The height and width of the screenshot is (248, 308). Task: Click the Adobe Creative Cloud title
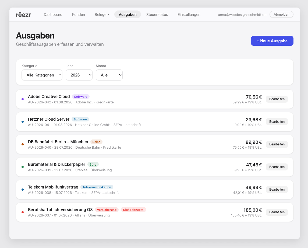(49, 97)
